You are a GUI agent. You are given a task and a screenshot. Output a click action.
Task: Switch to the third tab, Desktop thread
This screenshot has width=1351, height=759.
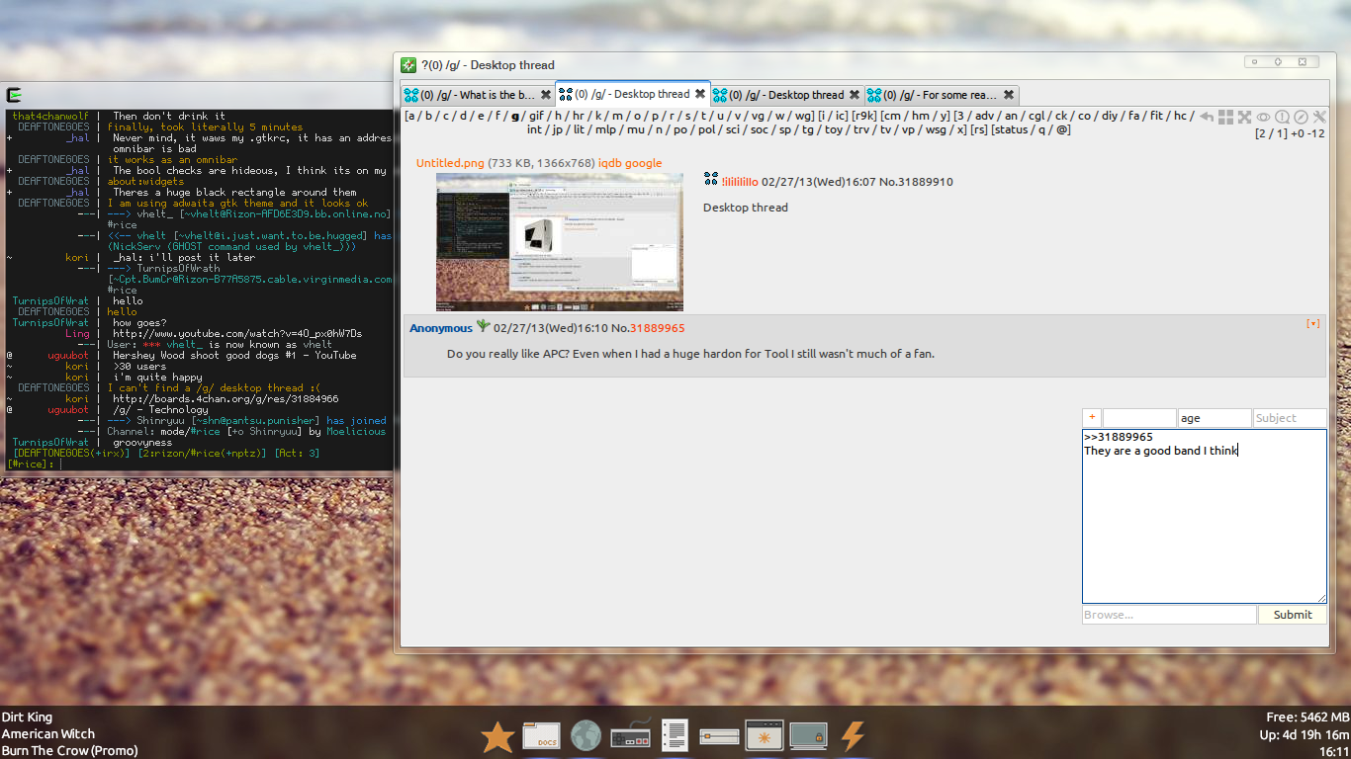(787, 95)
